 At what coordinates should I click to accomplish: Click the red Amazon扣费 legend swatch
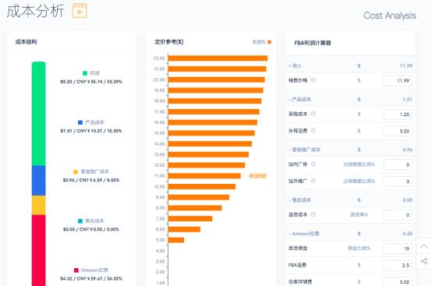point(76,270)
